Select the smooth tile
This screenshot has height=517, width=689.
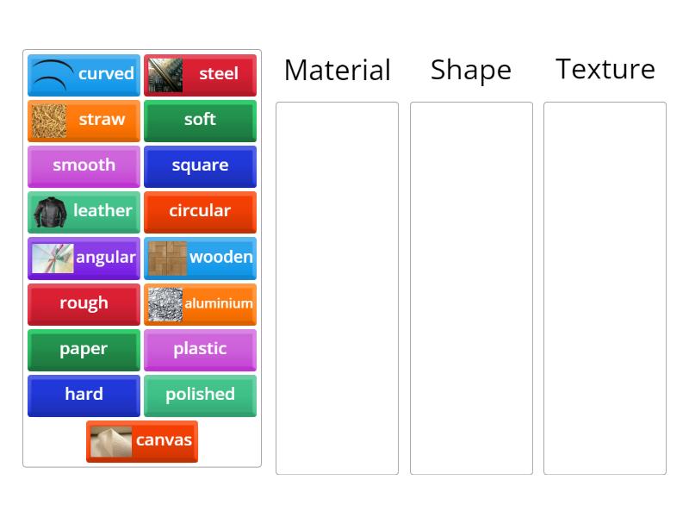[84, 165]
